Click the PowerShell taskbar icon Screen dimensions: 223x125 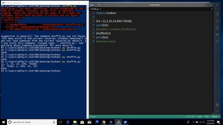coord(125,122)
